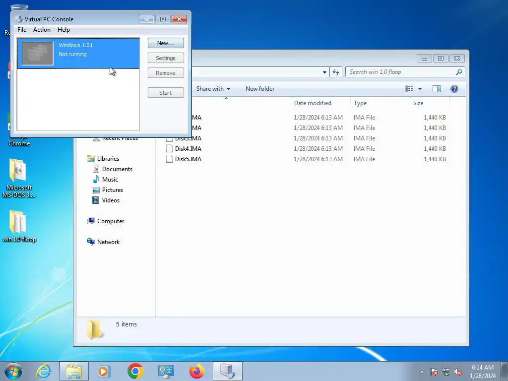508x381 pixels.
Task: Click the Computer icon in navigation pane
Action: click(90, 221)
